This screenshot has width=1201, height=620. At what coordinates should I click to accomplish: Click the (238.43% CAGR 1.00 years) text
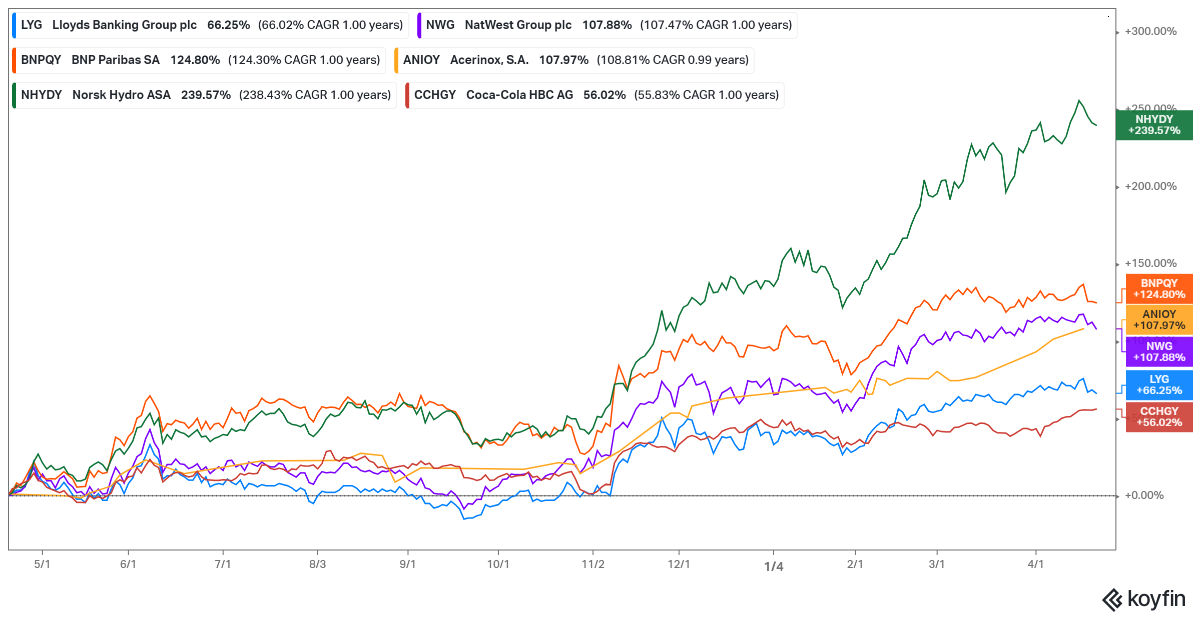(315, 95)
